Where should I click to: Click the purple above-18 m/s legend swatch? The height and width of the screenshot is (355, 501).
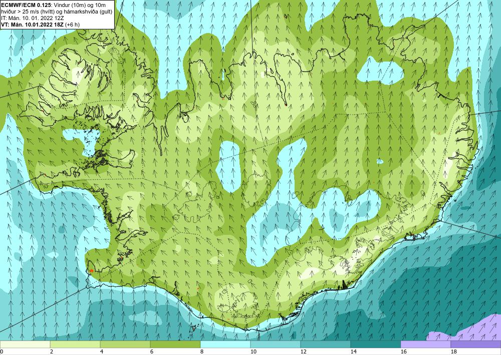476,344
